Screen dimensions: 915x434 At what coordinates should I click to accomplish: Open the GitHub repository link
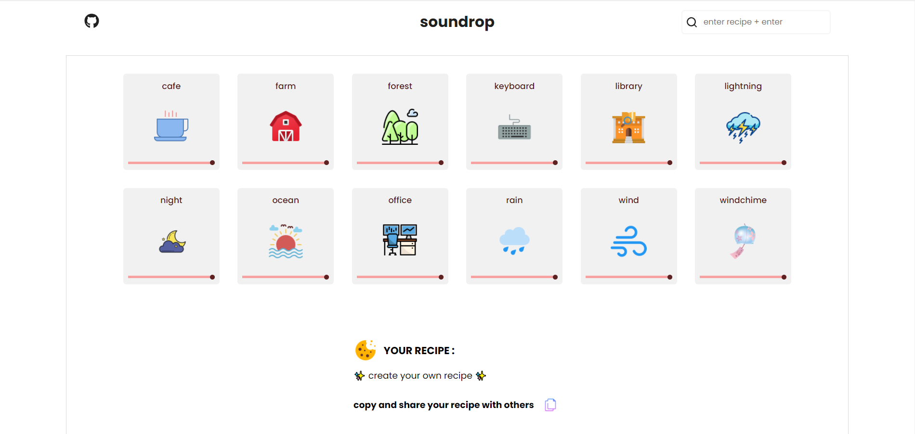91,21
